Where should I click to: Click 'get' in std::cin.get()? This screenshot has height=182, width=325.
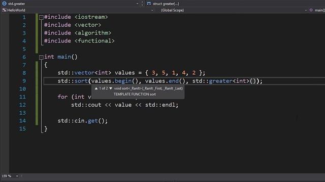(92, 121)
